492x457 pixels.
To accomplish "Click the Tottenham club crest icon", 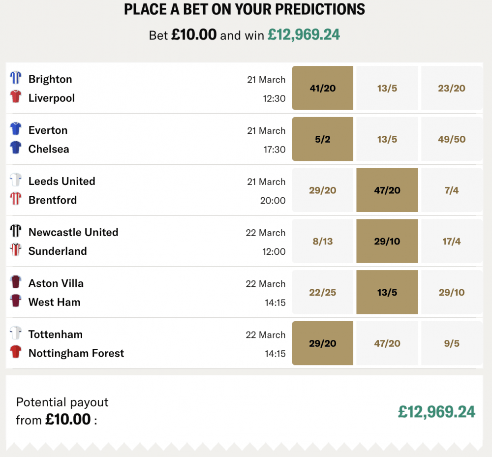I will point(16,333).
